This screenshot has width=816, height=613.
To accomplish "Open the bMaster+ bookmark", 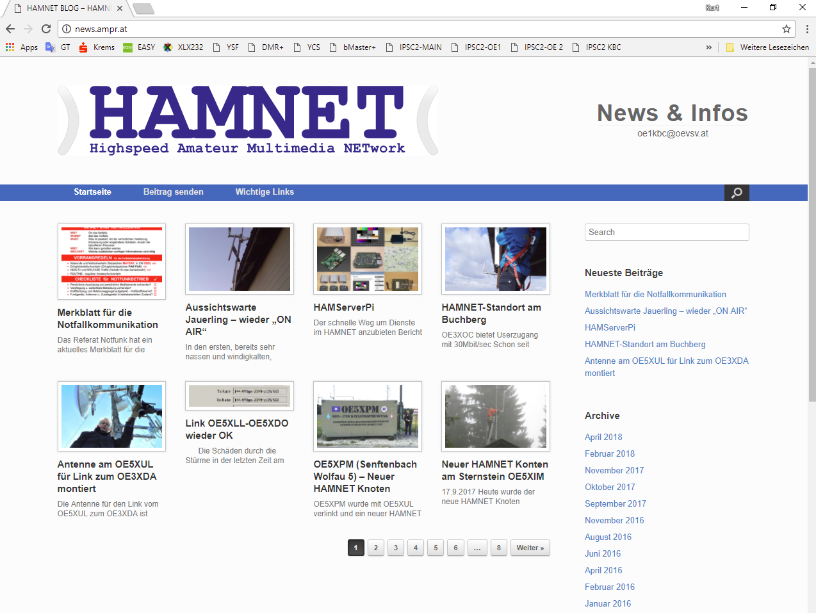I will tap(353, 47).
